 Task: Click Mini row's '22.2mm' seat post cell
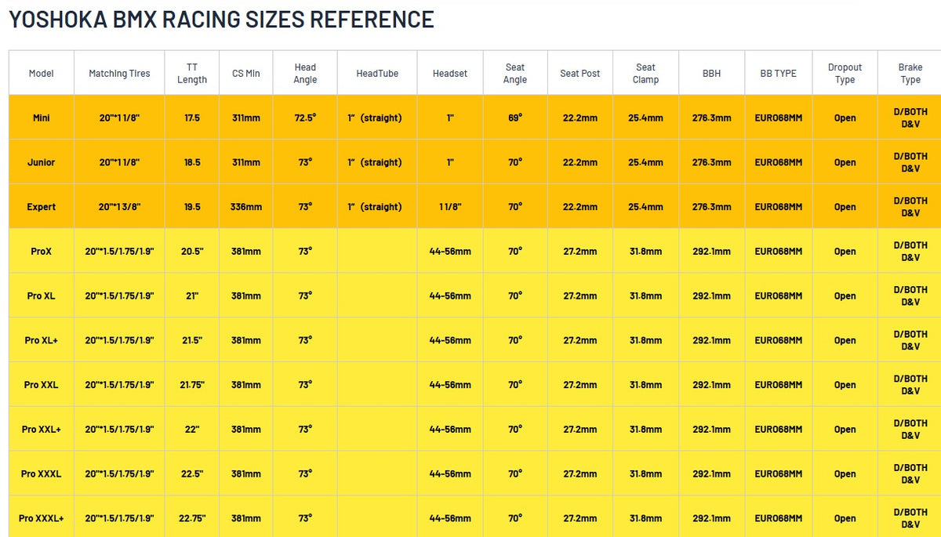point(580,118)
